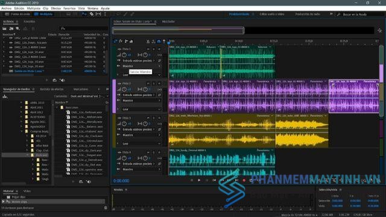The height and width of the screenshot is (217, 386).
Task: Click the Import File icon in Archivos panel
Action: coord(11,28)
